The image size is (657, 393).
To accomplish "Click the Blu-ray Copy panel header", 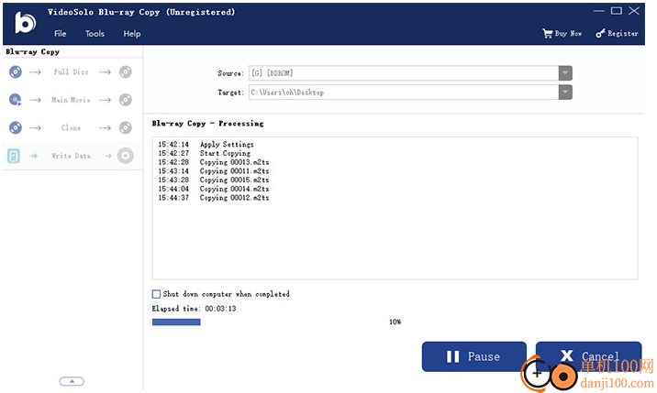I will (x=33, y=52).
